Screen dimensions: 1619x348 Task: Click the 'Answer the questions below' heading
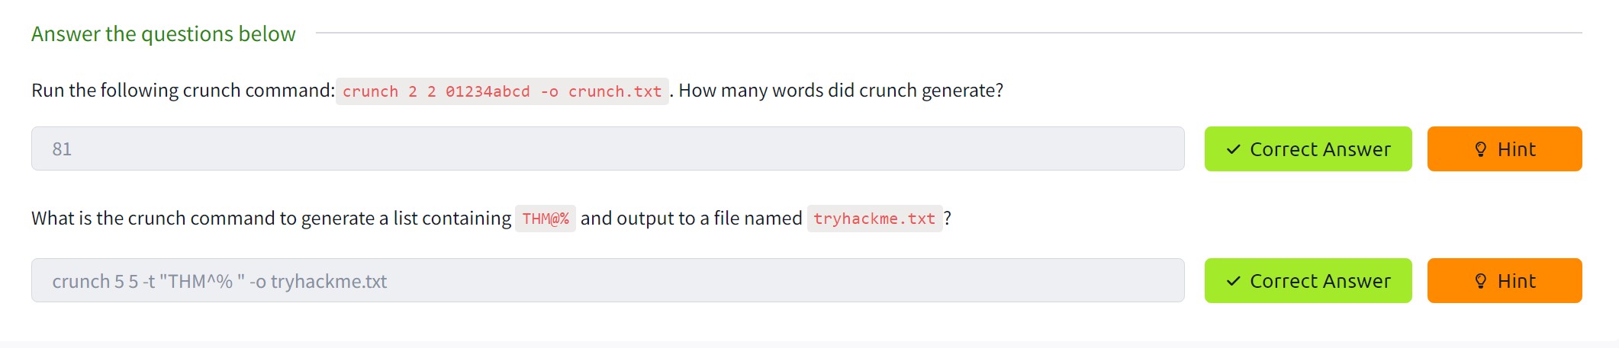pyautogui.click(x=163, y=34)
